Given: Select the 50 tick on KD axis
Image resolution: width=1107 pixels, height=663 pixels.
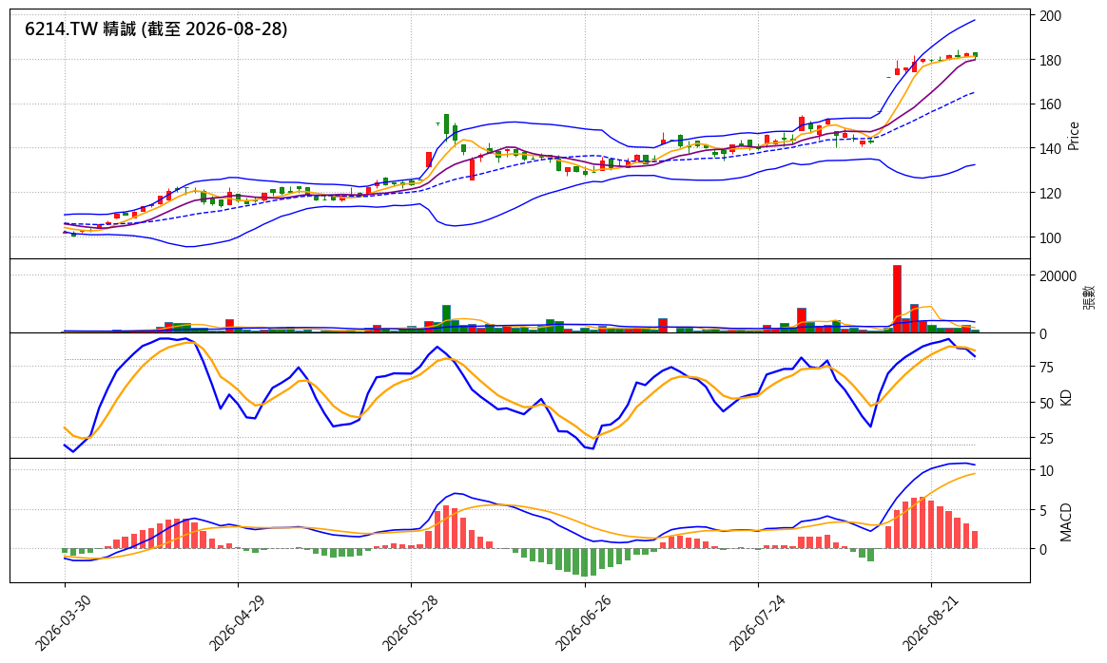Looking at the screenshot, I should (x=1046, y=403).
